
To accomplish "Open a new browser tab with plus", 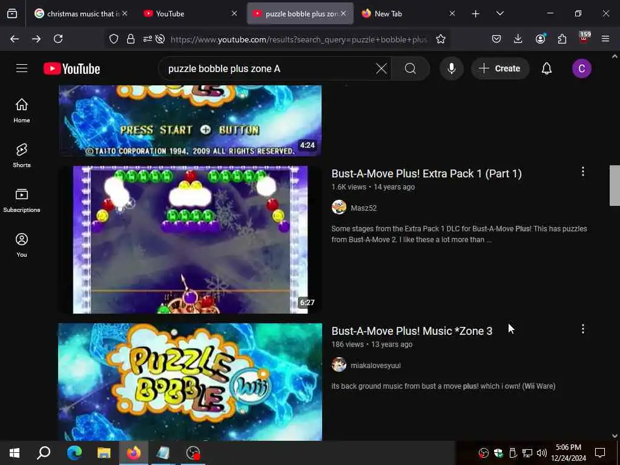I will click(x=476, y=14).
